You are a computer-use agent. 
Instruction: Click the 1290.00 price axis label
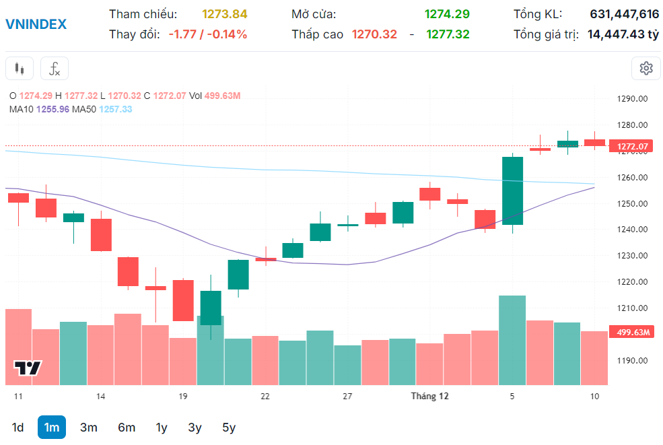(632, 99)
